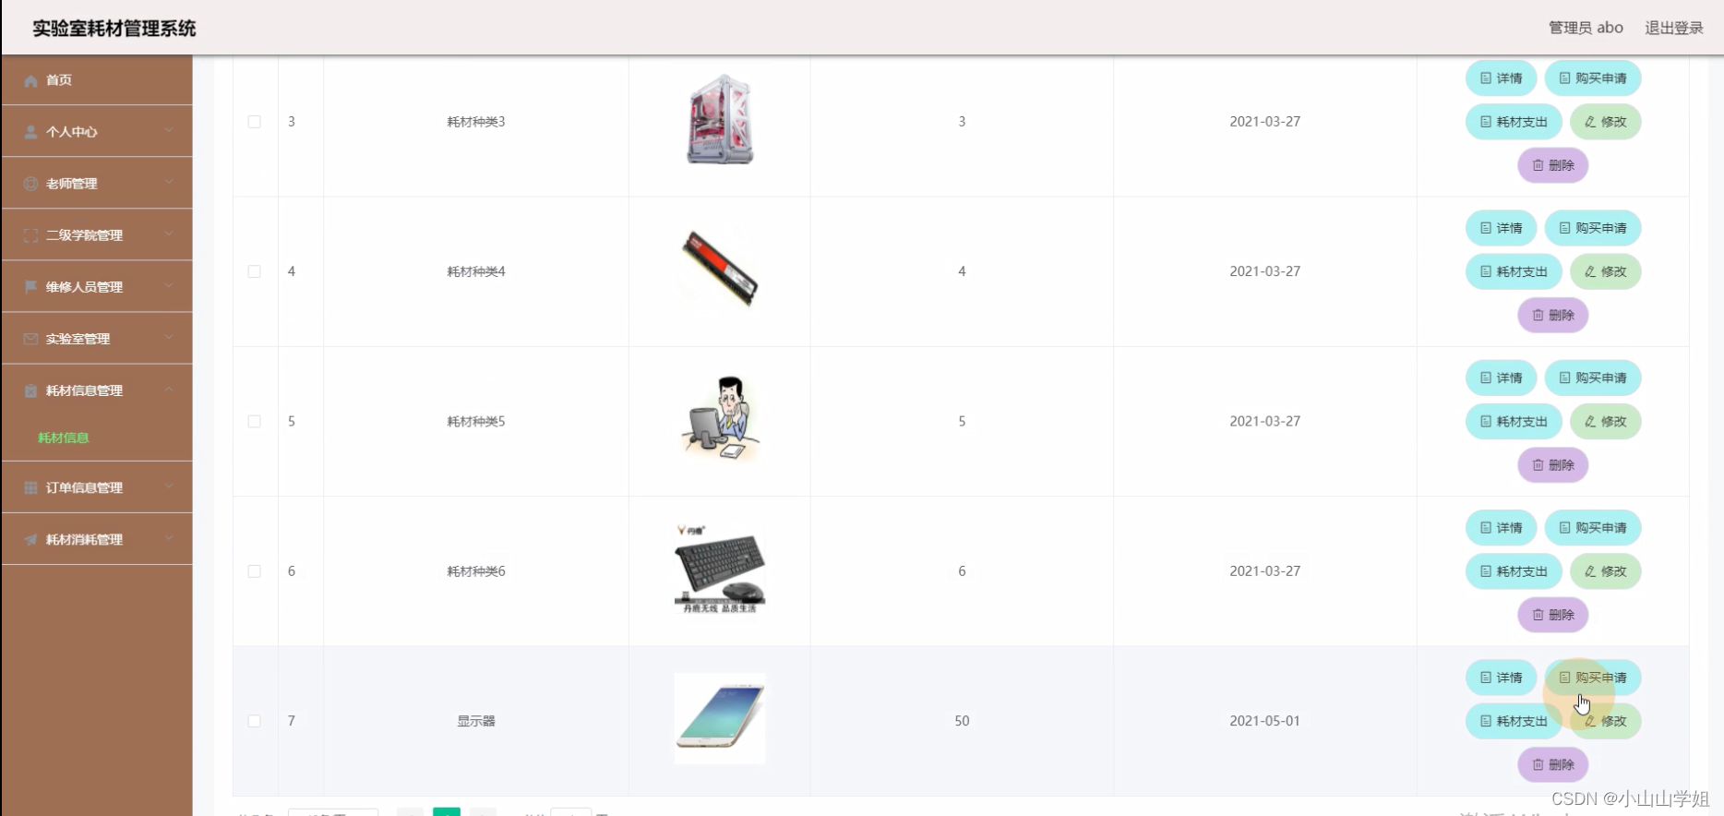Select the checkbox for row 5
Viewport: 1724px width, 816px height.
[x=254, y=421]
